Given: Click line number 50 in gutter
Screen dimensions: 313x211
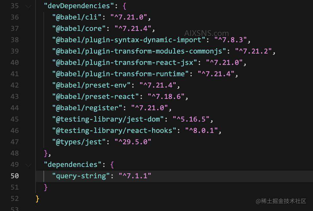Looking at the screenshot, I should pyautogui.click(x=14, y=176).
